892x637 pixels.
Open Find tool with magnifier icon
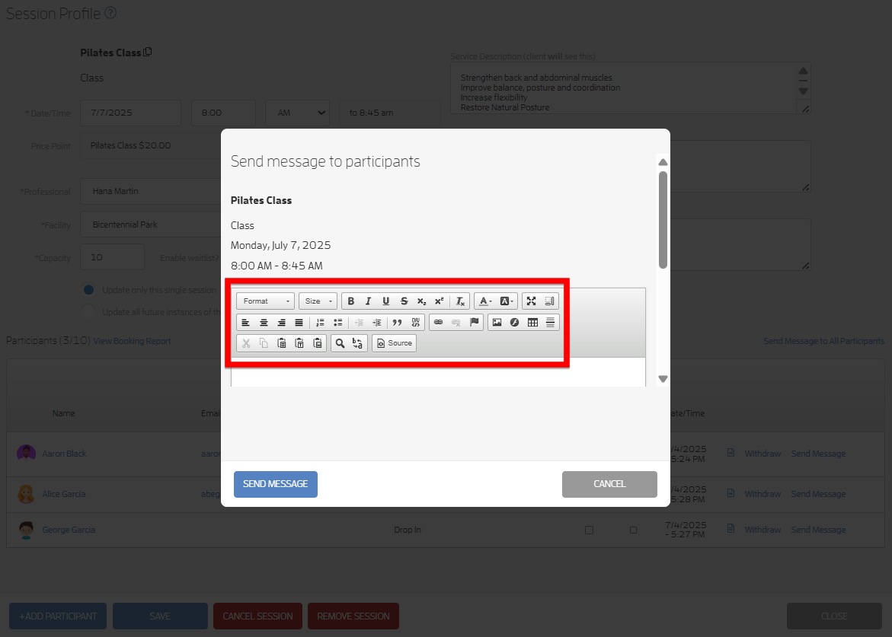(340, 343)
